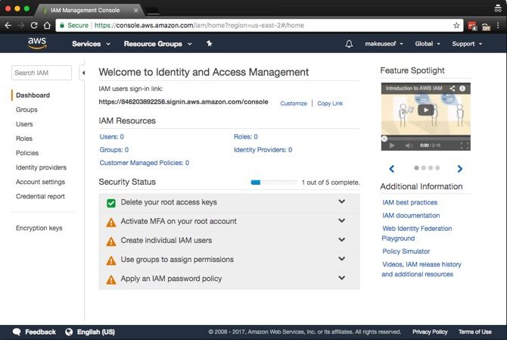Enter fullscreen for the spotlight video
507x340 pixels.
click(x=465, y=145)
